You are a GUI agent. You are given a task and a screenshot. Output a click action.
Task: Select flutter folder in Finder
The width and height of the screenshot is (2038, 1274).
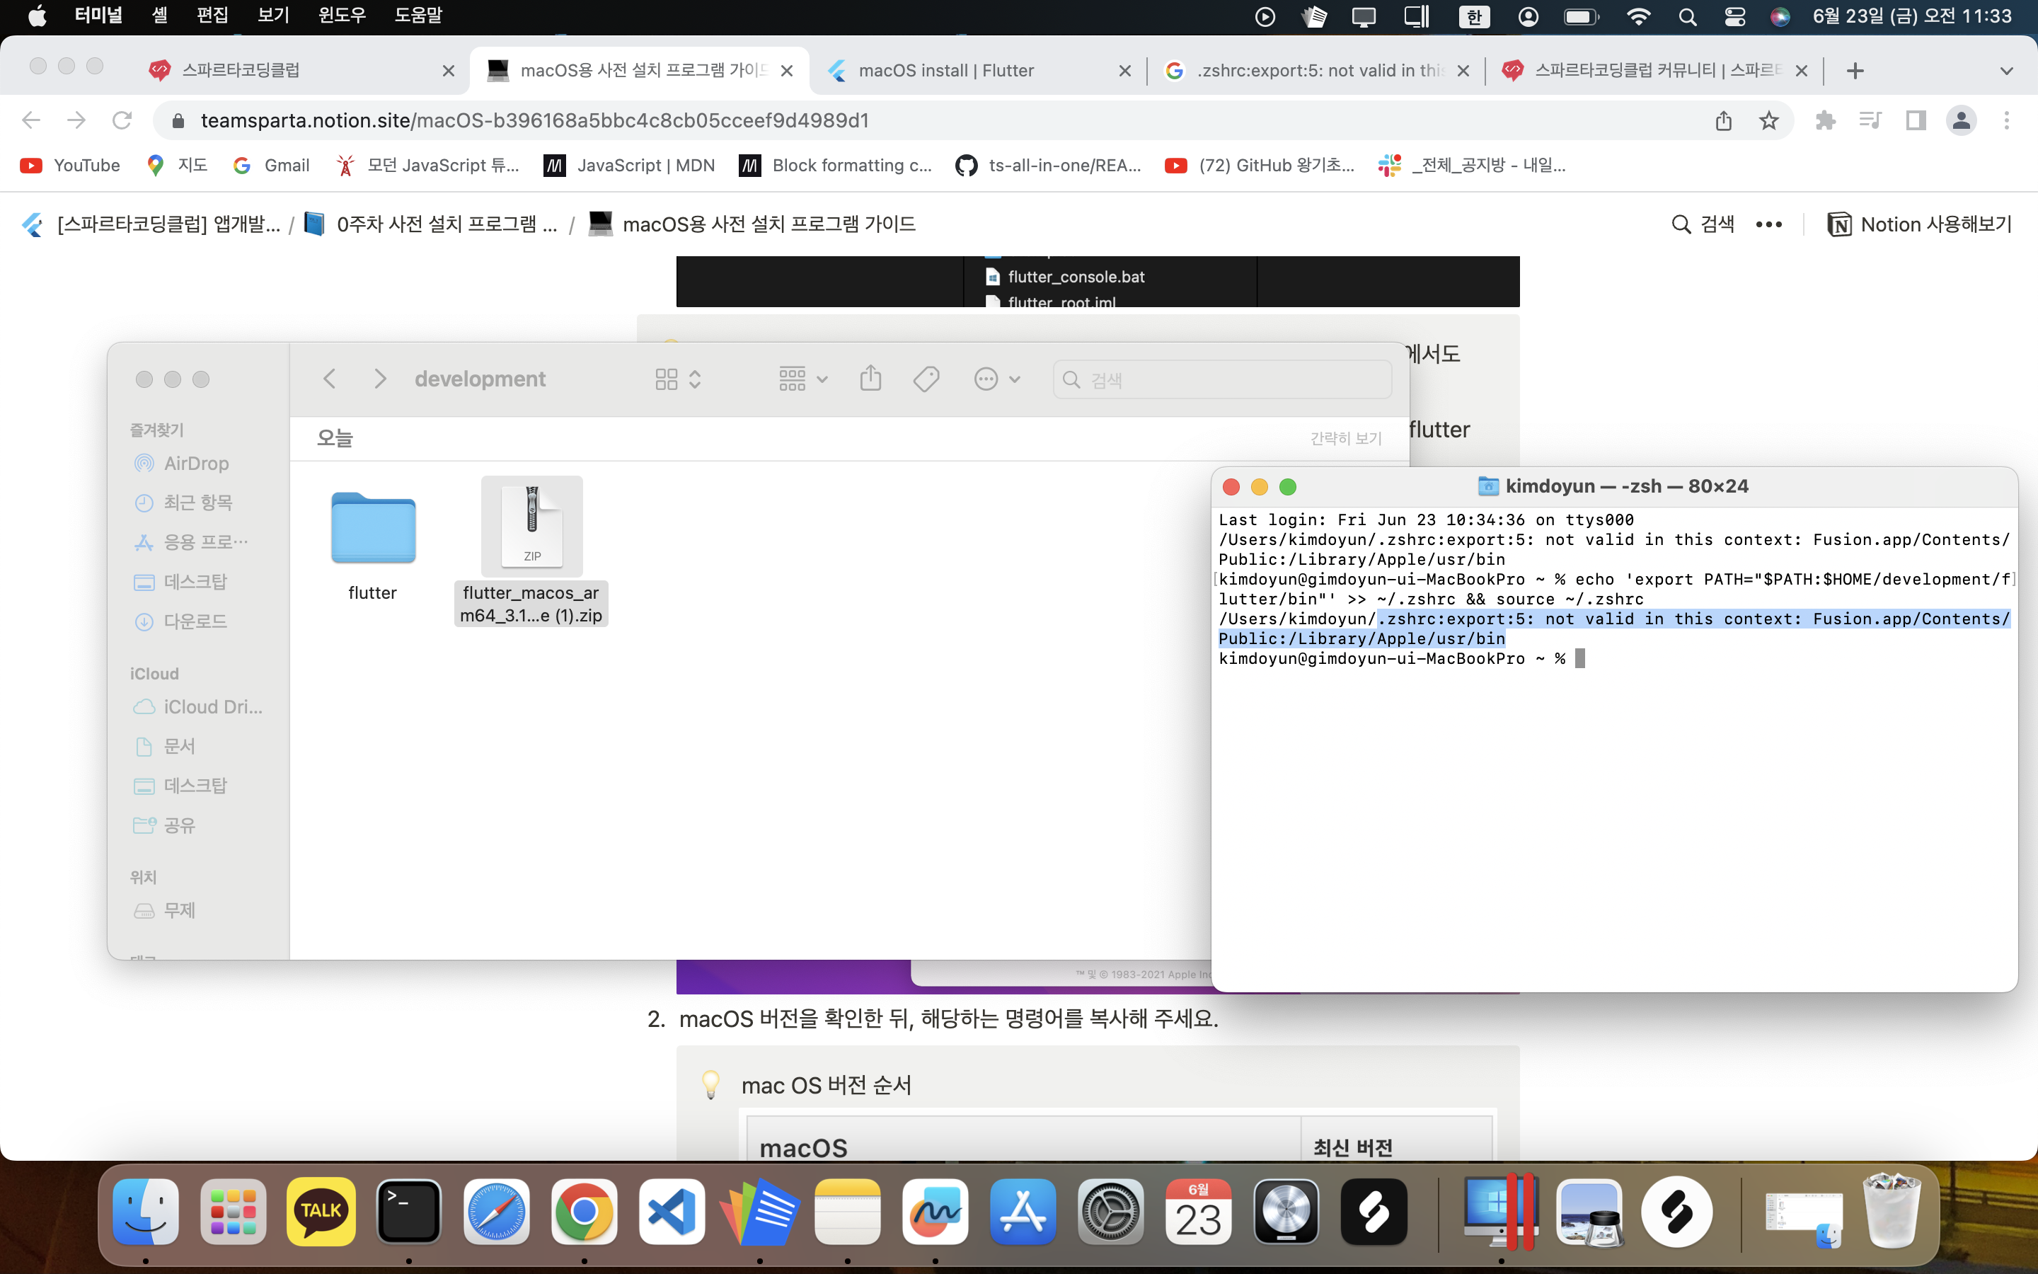point(372,545)
